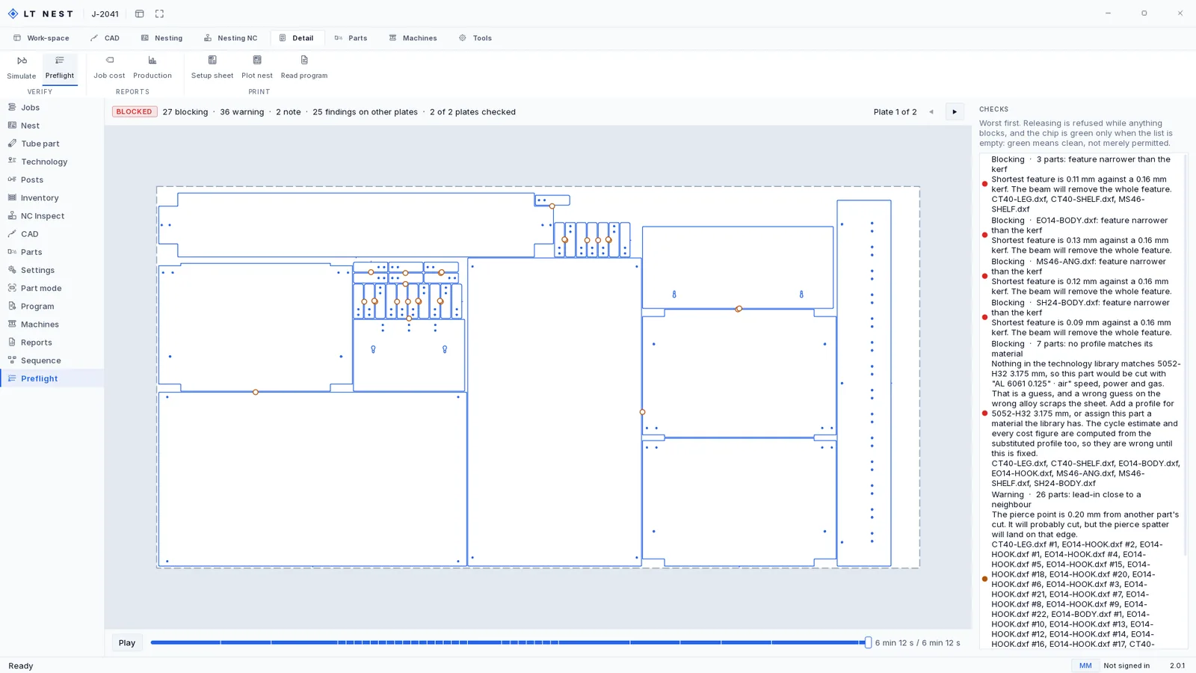Open Program in the sidebar
The width and height of the screenshot is (1196, 673).
[52, 306]
